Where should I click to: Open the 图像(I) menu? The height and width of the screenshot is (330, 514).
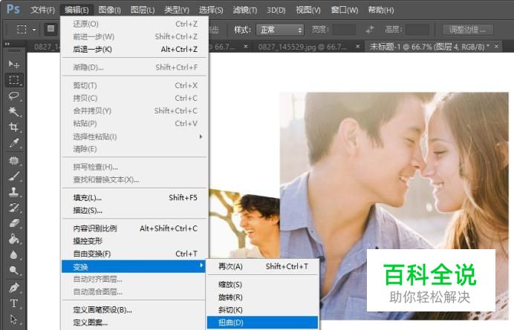pos(109,10)
